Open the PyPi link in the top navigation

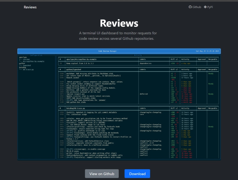click(208, 7)
